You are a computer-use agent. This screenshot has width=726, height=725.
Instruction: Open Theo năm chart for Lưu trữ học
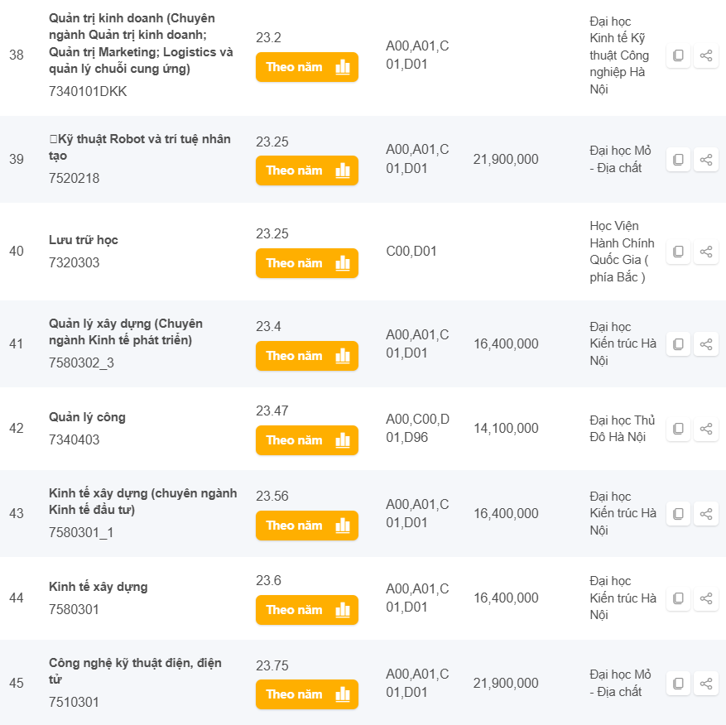[x=307, y=263]
